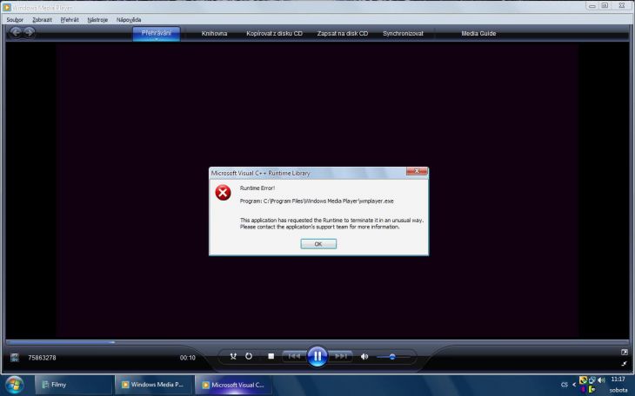Toggle shuffle mode
Screen dimensions: 635x396
tap(233, 356)
